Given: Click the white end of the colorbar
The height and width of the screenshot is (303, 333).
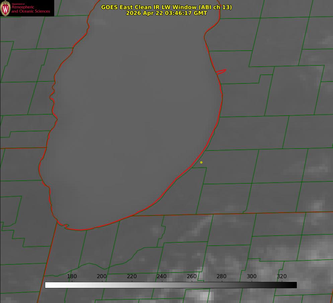Looking at the screenshot, I should [48, 285].
